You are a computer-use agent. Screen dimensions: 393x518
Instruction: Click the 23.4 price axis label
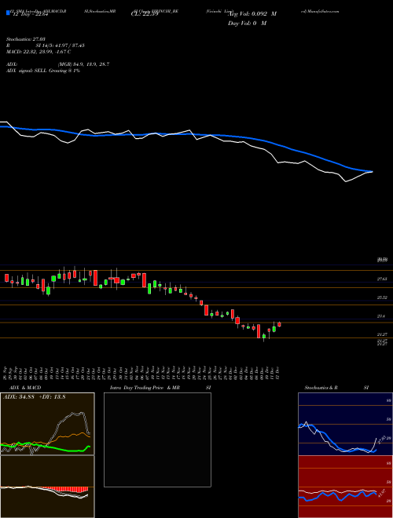(381, 316)
